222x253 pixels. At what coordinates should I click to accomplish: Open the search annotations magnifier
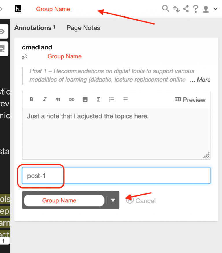click(x=166, y=9)
